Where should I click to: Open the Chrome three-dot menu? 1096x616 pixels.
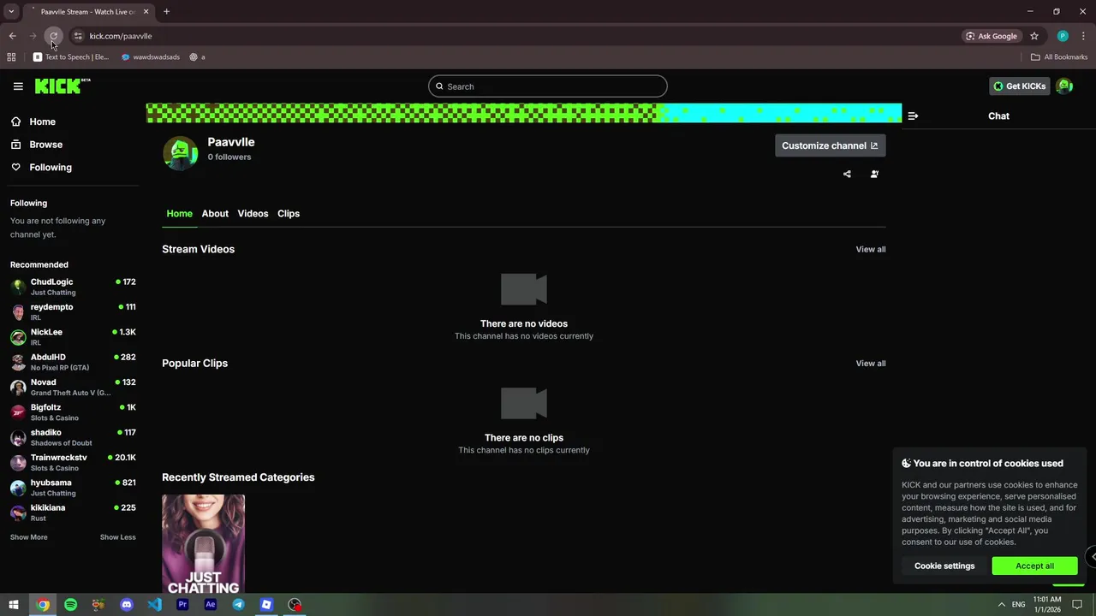click(1084, 36)
